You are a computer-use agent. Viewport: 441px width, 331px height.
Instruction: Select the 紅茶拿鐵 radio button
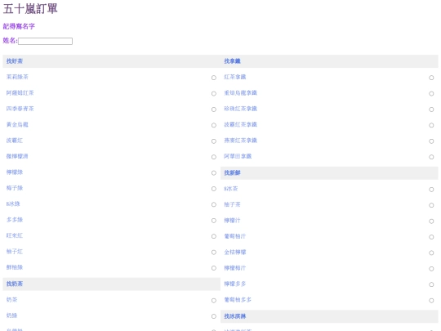(431, 78)
